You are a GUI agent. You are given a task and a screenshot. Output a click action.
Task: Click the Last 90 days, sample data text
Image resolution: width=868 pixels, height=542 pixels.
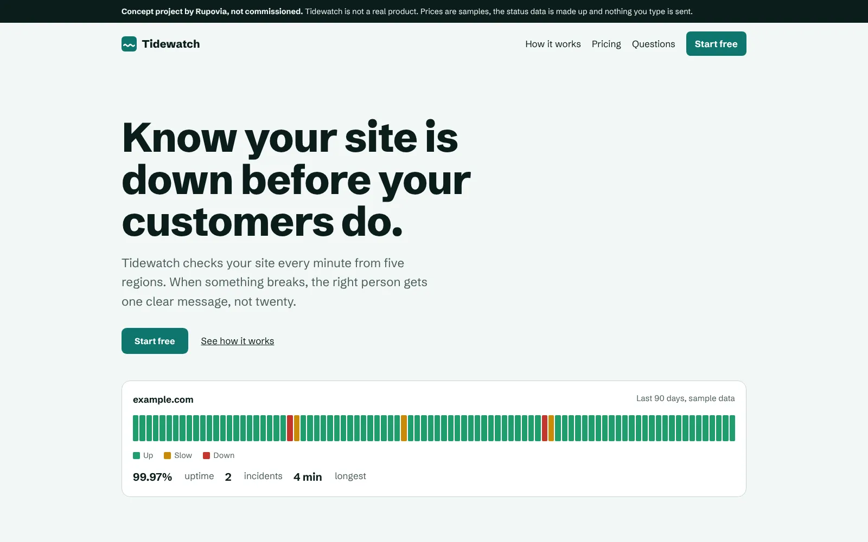pyautogui.click(x=685, y=398)
